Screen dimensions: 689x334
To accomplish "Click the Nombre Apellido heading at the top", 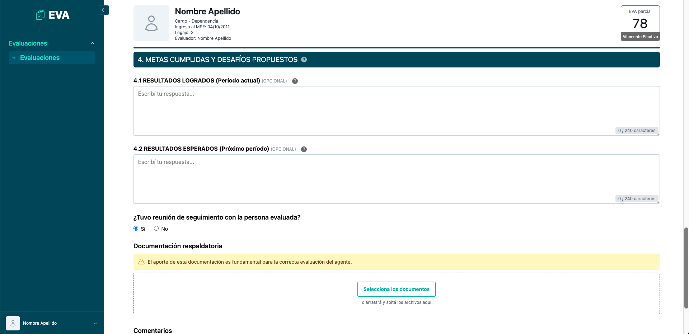I will coord(207,11).
